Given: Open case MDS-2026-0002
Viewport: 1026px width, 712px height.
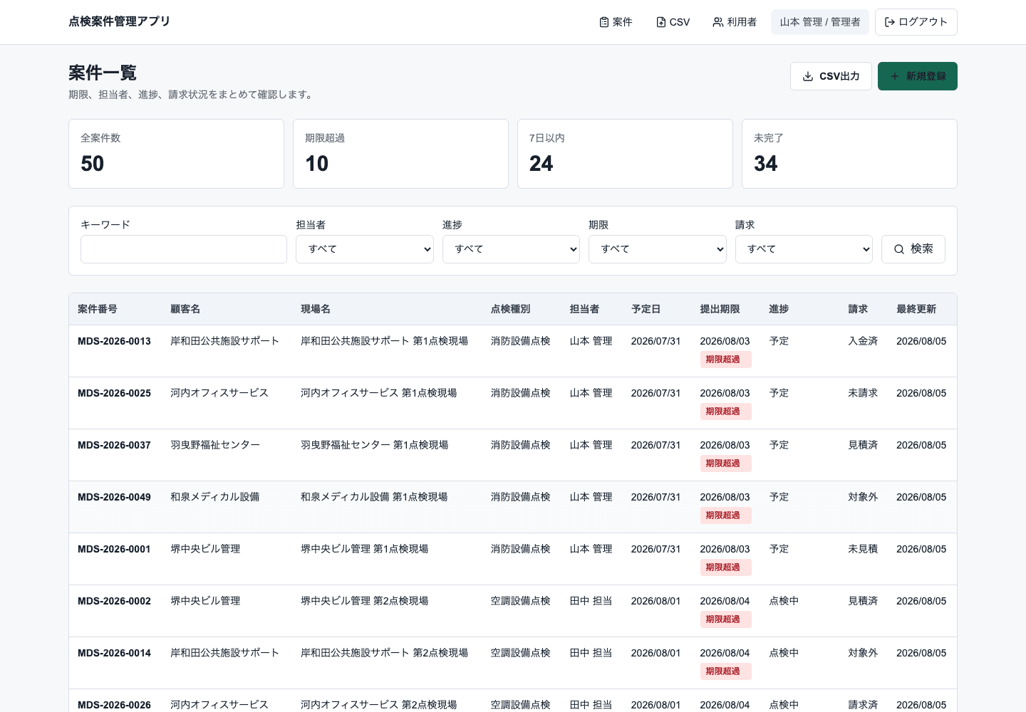Looking at the screenshot, I should [114, 601].
